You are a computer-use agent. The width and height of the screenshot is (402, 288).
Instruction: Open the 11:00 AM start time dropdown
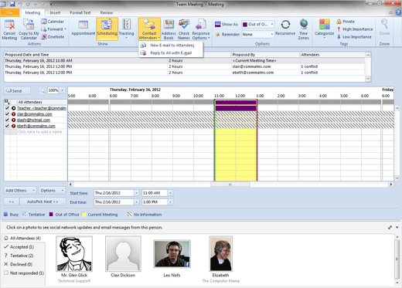pyautogui.click(x=170, y=193)
